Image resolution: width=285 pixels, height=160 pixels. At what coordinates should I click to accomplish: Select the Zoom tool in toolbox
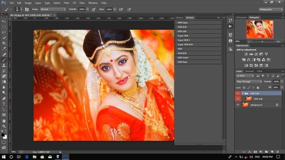coord(4,126)
